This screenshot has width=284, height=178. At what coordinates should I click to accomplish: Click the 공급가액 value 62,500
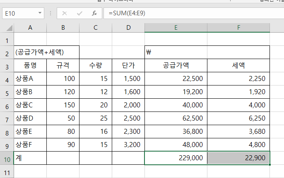[176, 118]
